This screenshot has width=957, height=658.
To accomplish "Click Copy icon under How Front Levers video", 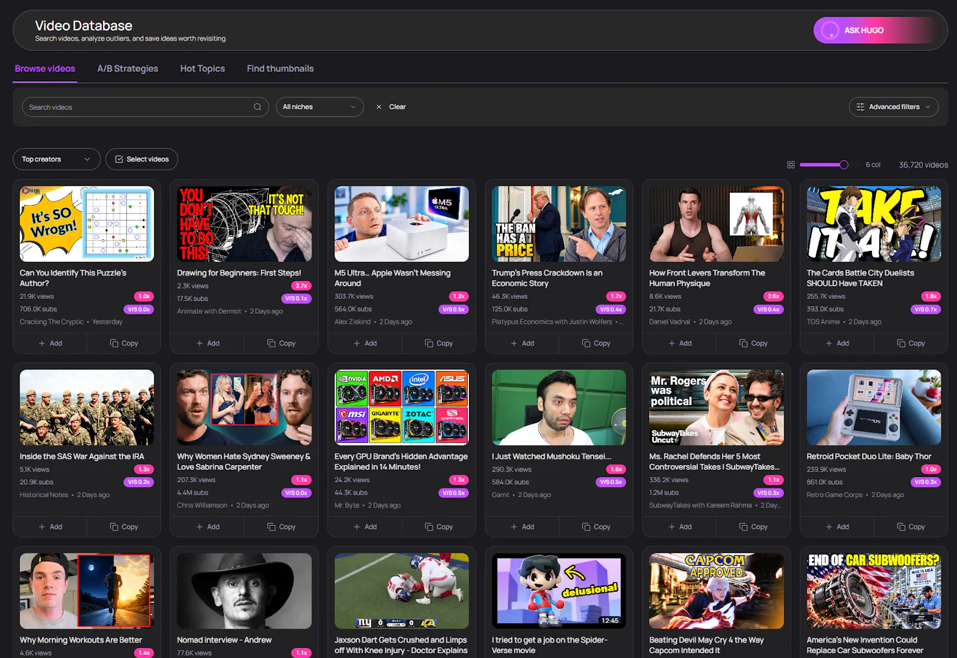I will (743, 344).
